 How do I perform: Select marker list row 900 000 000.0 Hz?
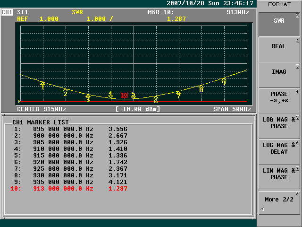[x=70, y=136]
